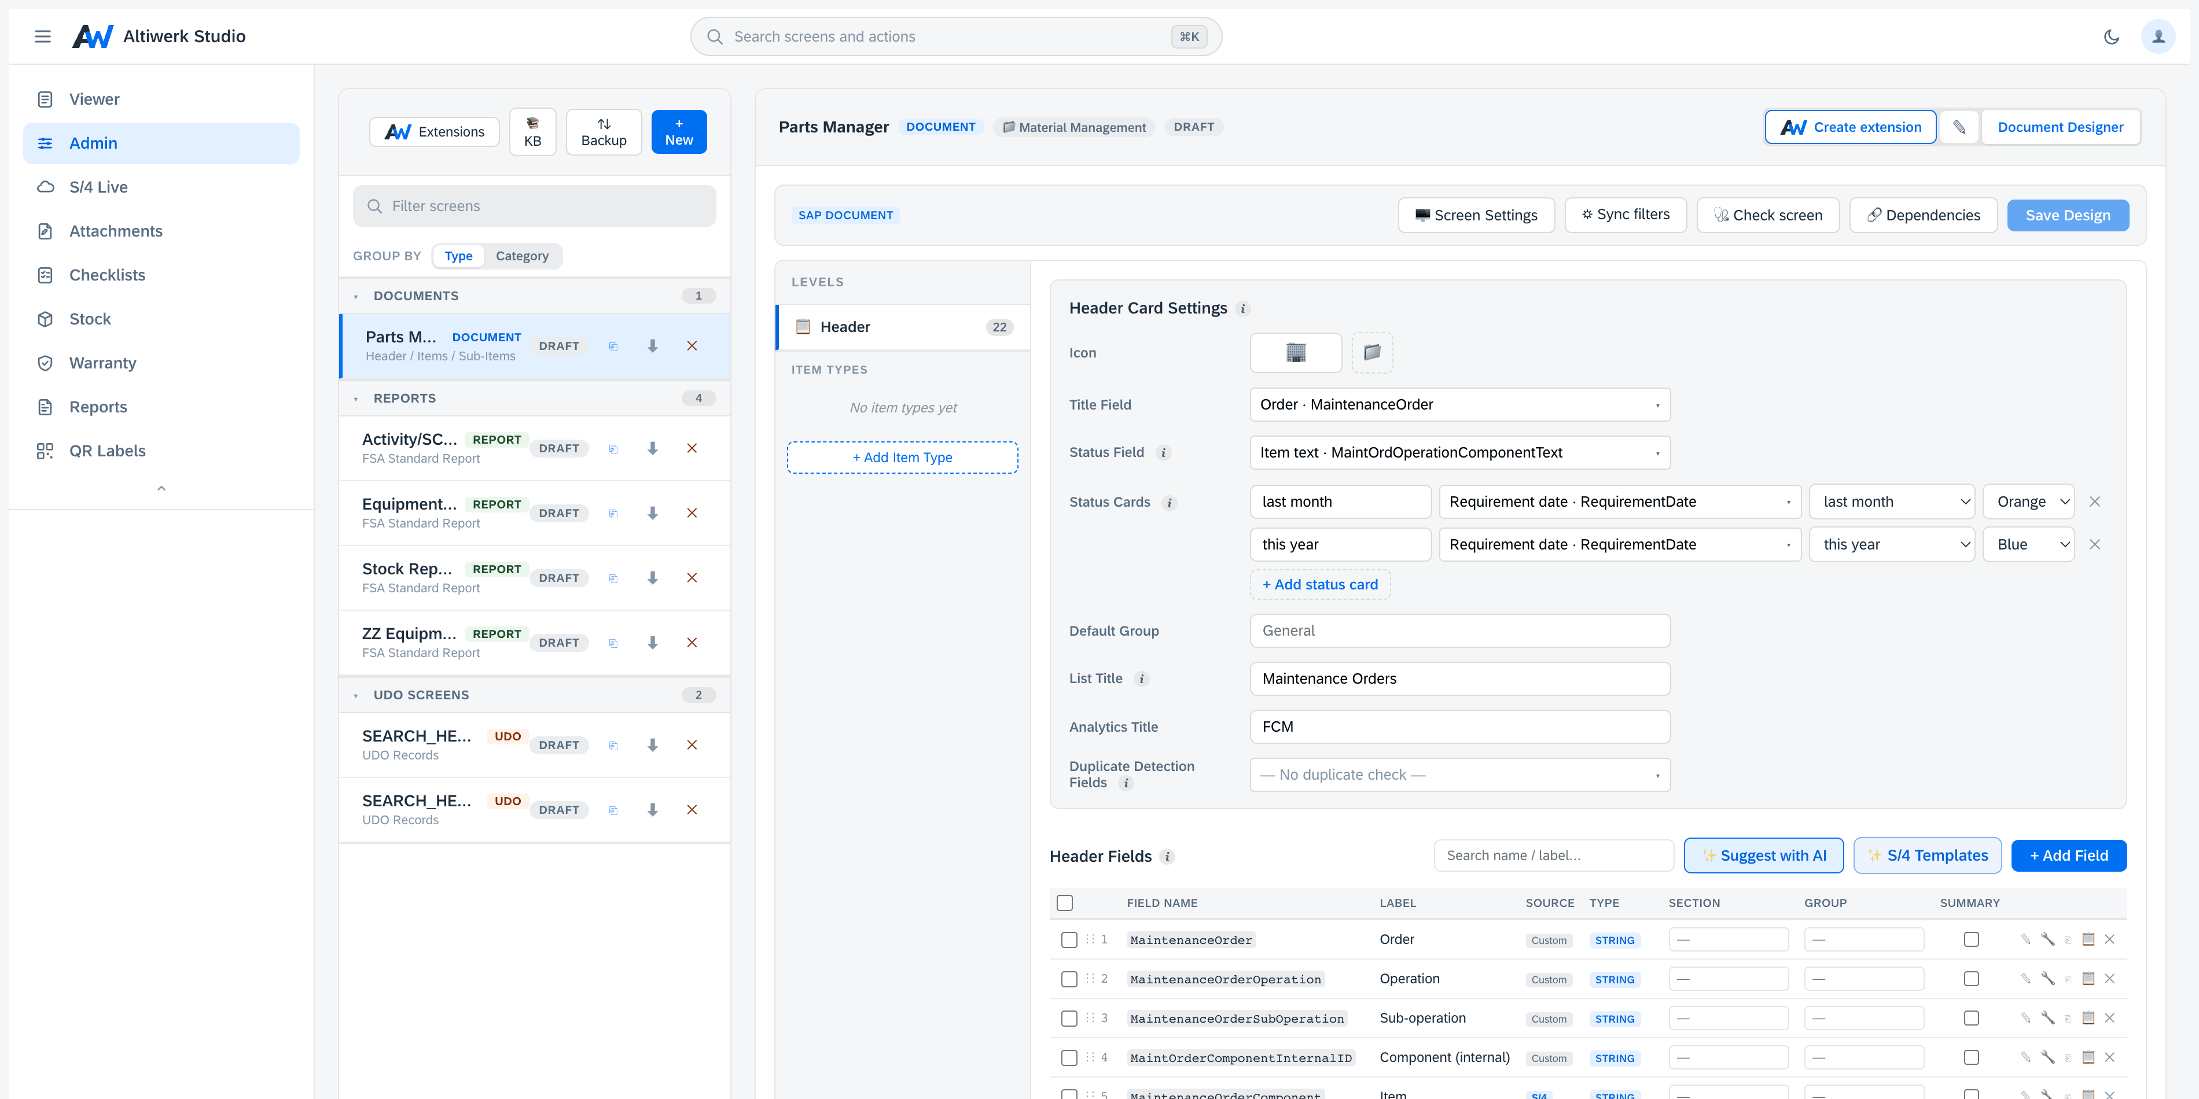Open Viewer in the sidebar
The image size is (2199, 1099).
[161, 99]
